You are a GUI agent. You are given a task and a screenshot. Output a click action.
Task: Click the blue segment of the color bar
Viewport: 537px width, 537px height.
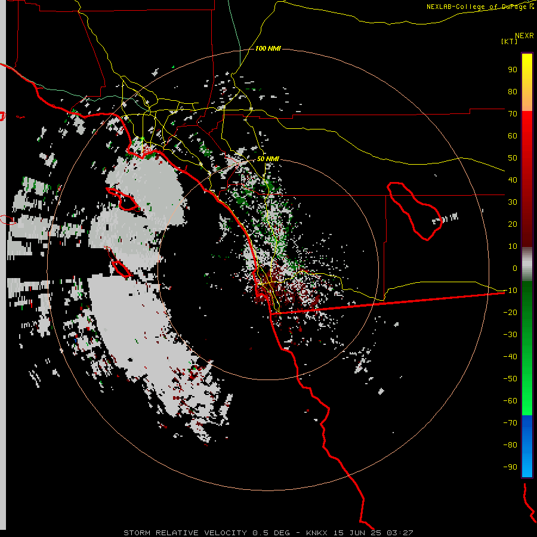pos(527,446)
